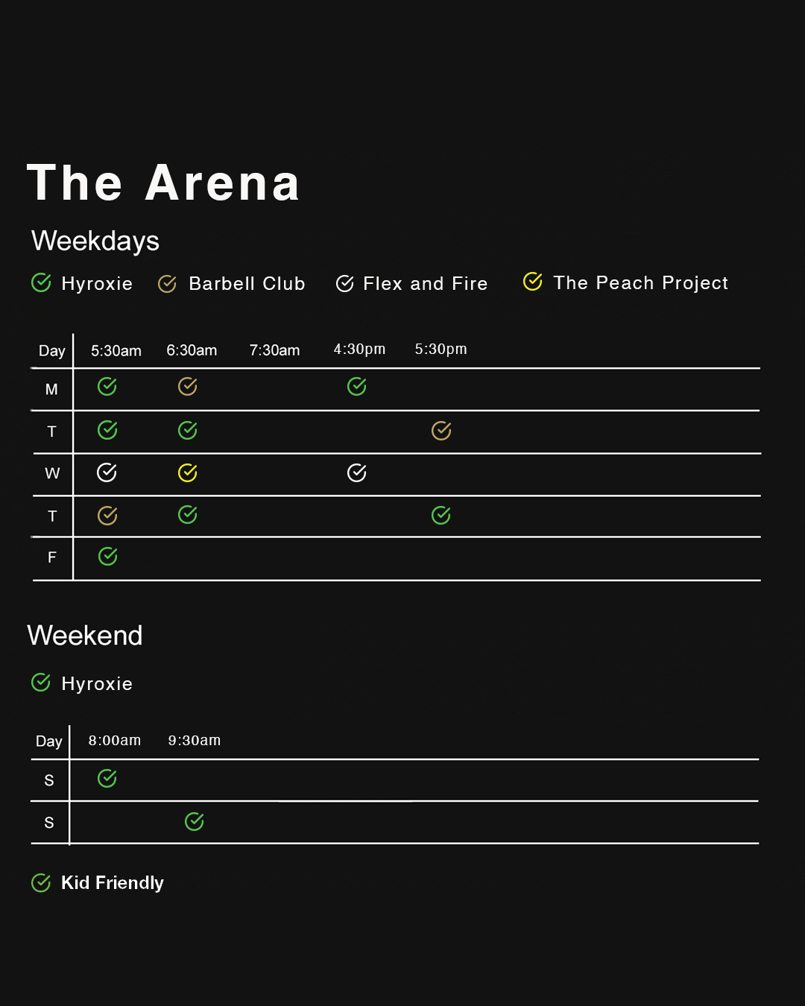Click The Peach Project legend check icon
Screen dimensions: 805x1006
pos(532,282)
